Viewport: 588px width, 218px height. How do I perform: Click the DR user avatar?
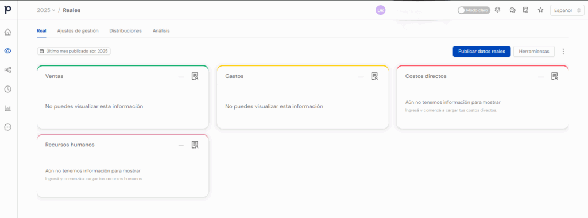click(x=381, y=10)
